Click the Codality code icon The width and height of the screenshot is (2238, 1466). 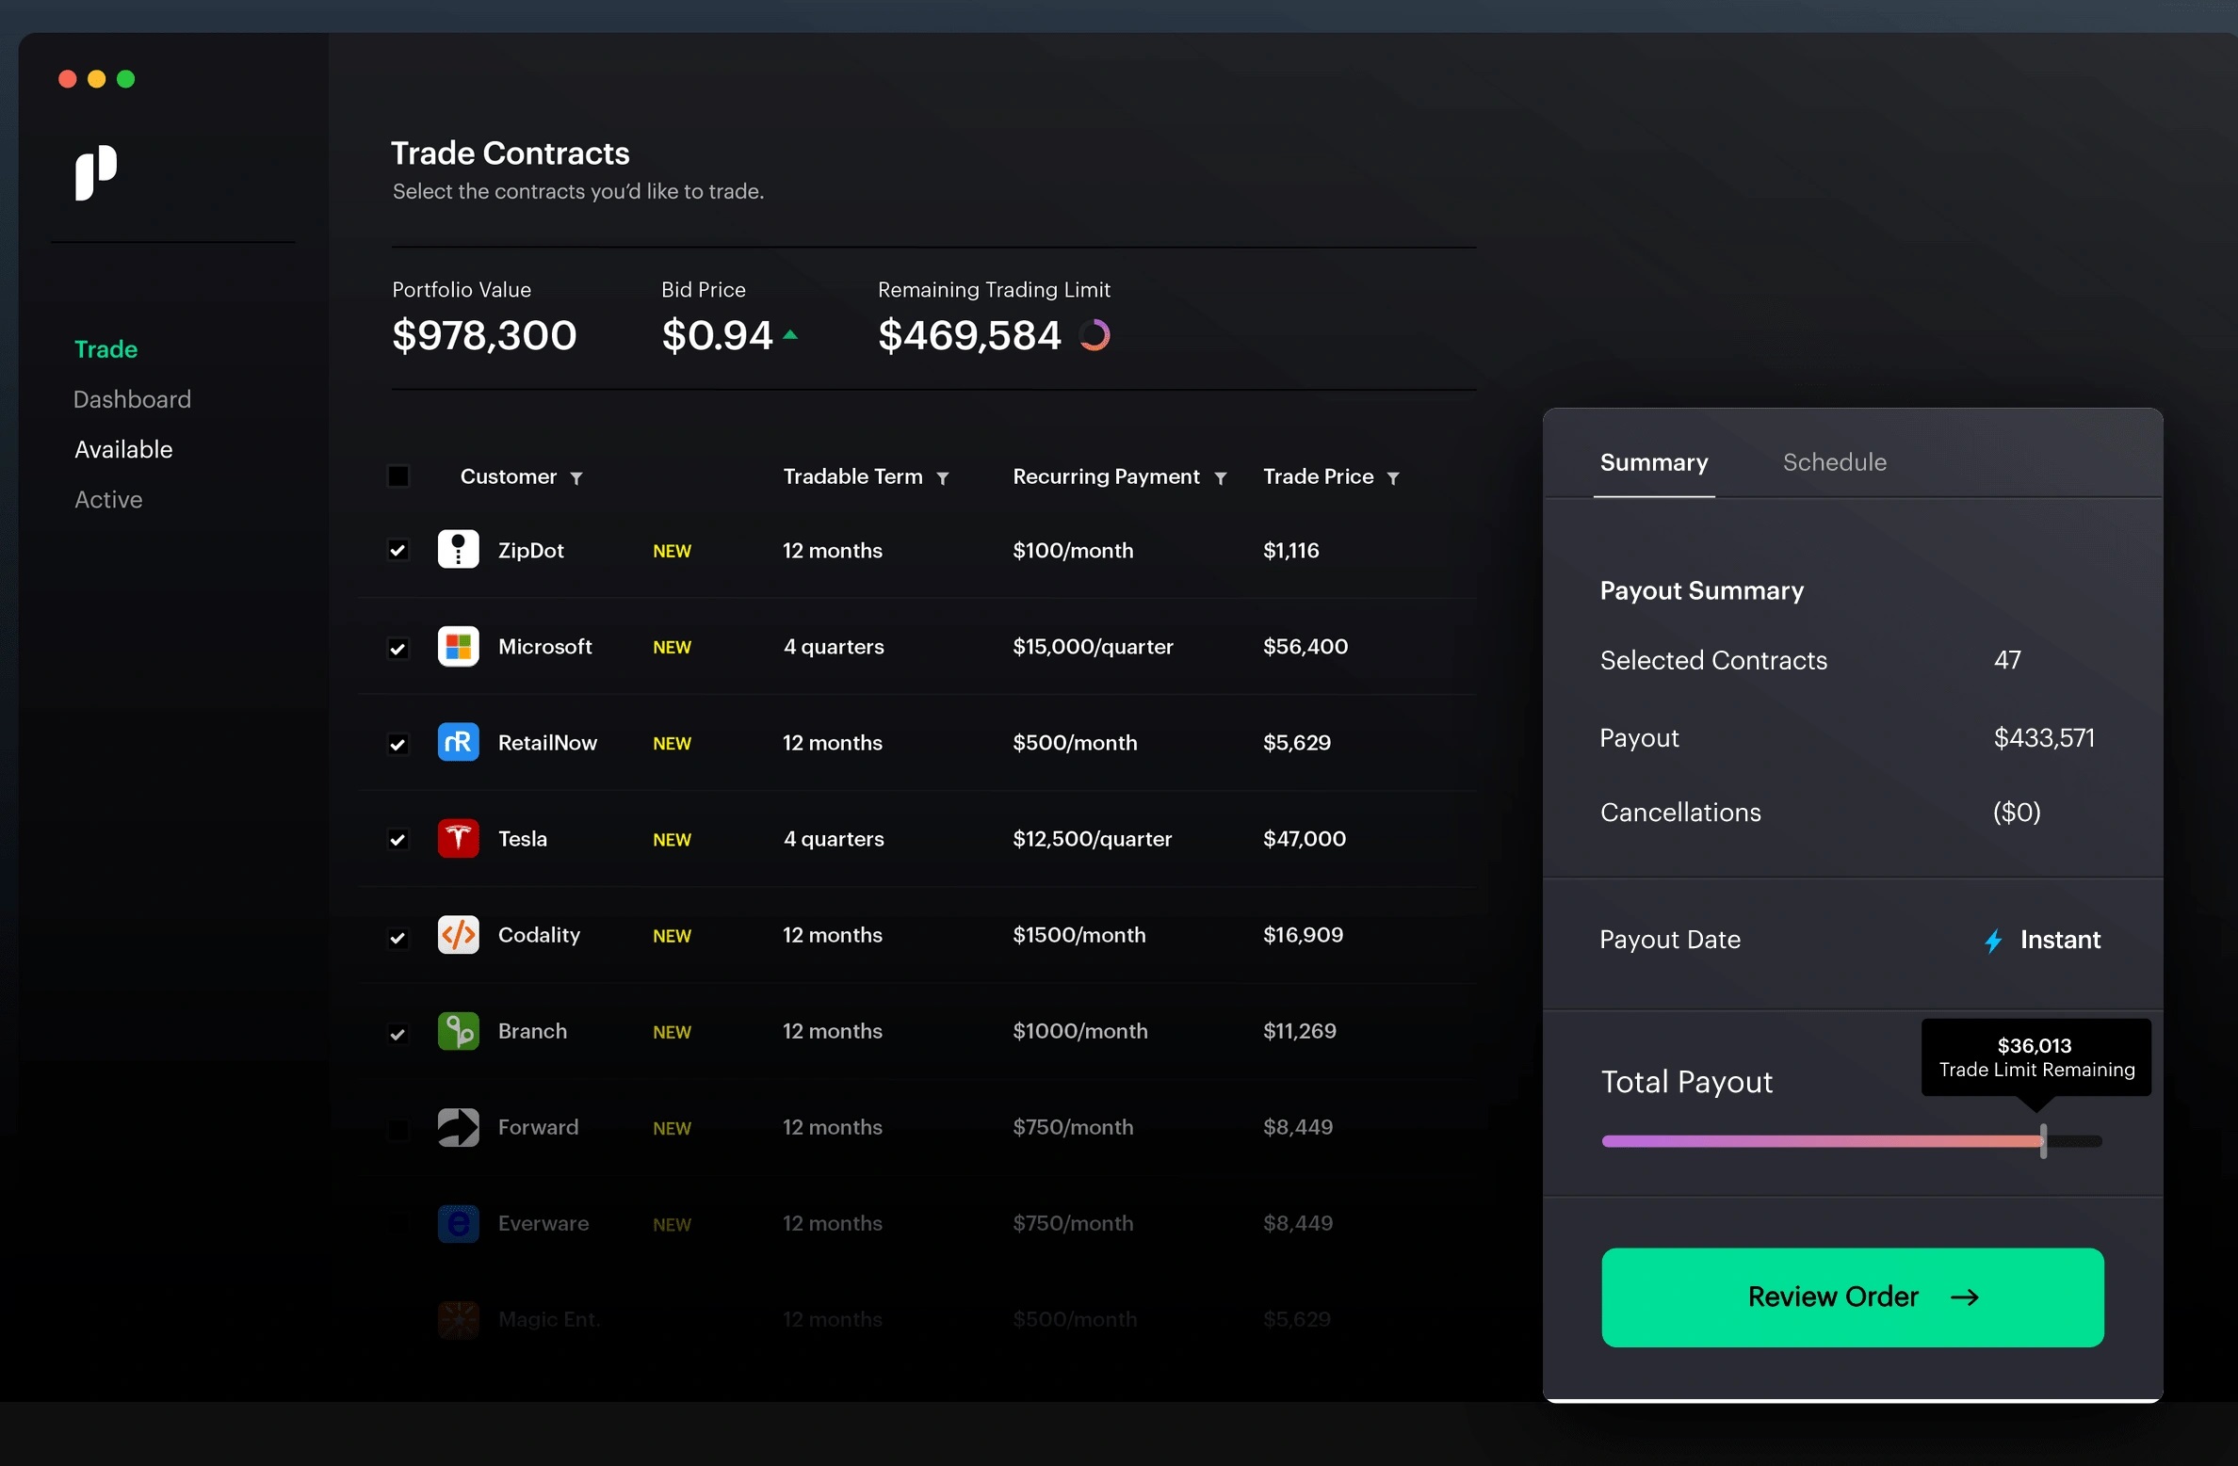pos(458,935)
